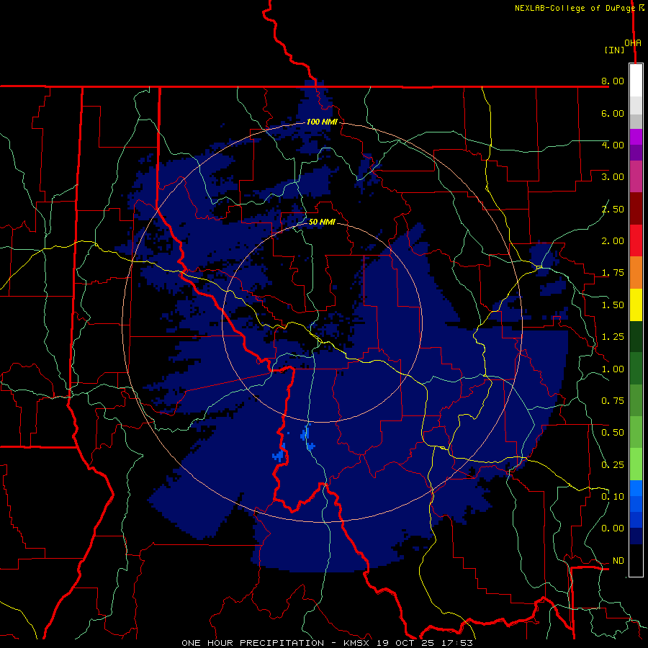Viewport: 648px width, 648px height.
Task: Click the 0.10 legend value
Action: click(x=613, y=497)
